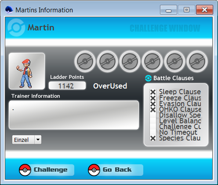Toggle the Species Clause checkbox
This screenshot has height=185, width=218.
coord(153,138)
